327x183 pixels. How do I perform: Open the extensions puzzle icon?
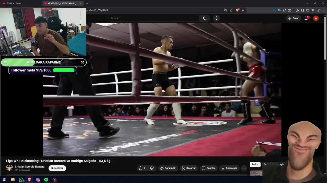(284, 10)
